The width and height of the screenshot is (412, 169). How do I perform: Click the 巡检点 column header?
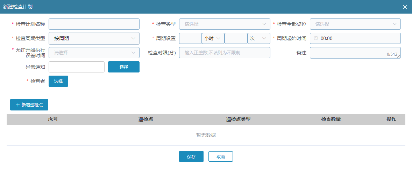pyautogui.click(x=145, y=119)
